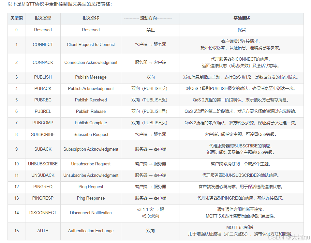The image size is (311, 243).
Task: Click the '报文类型' column header
Action: 43,18
